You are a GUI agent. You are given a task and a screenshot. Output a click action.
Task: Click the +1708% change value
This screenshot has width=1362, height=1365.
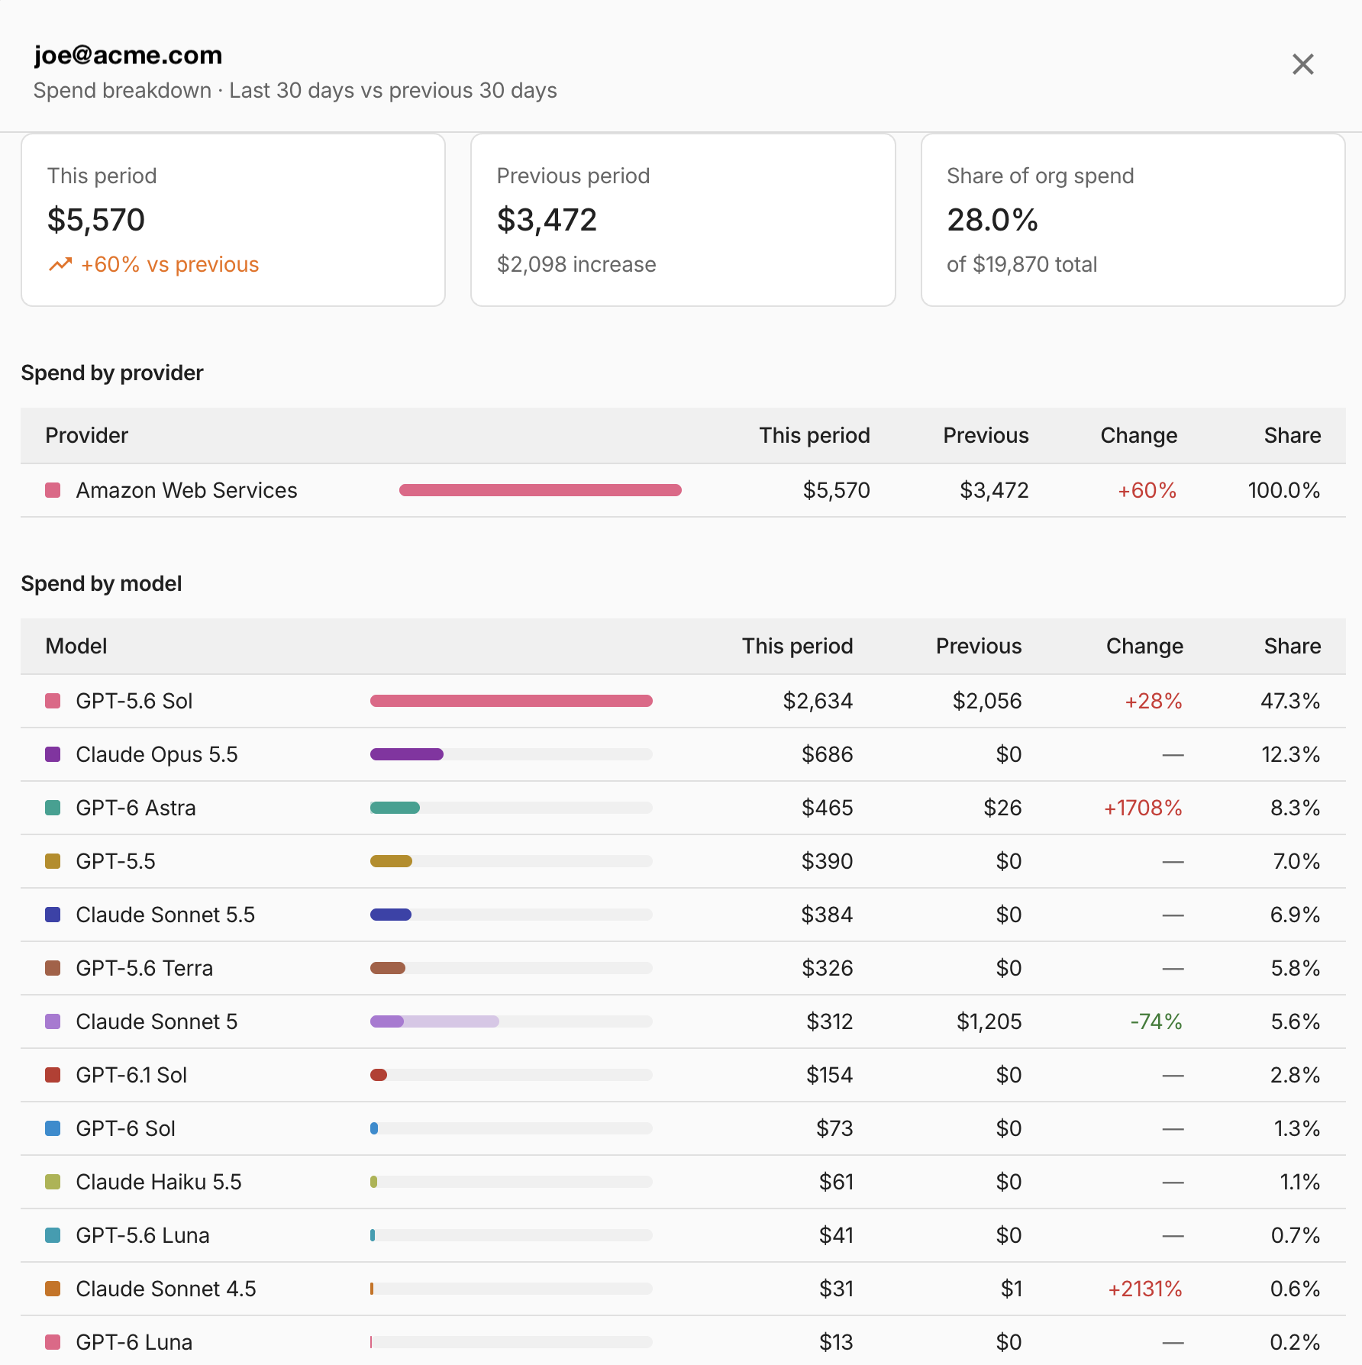[x=1143, y=808]
